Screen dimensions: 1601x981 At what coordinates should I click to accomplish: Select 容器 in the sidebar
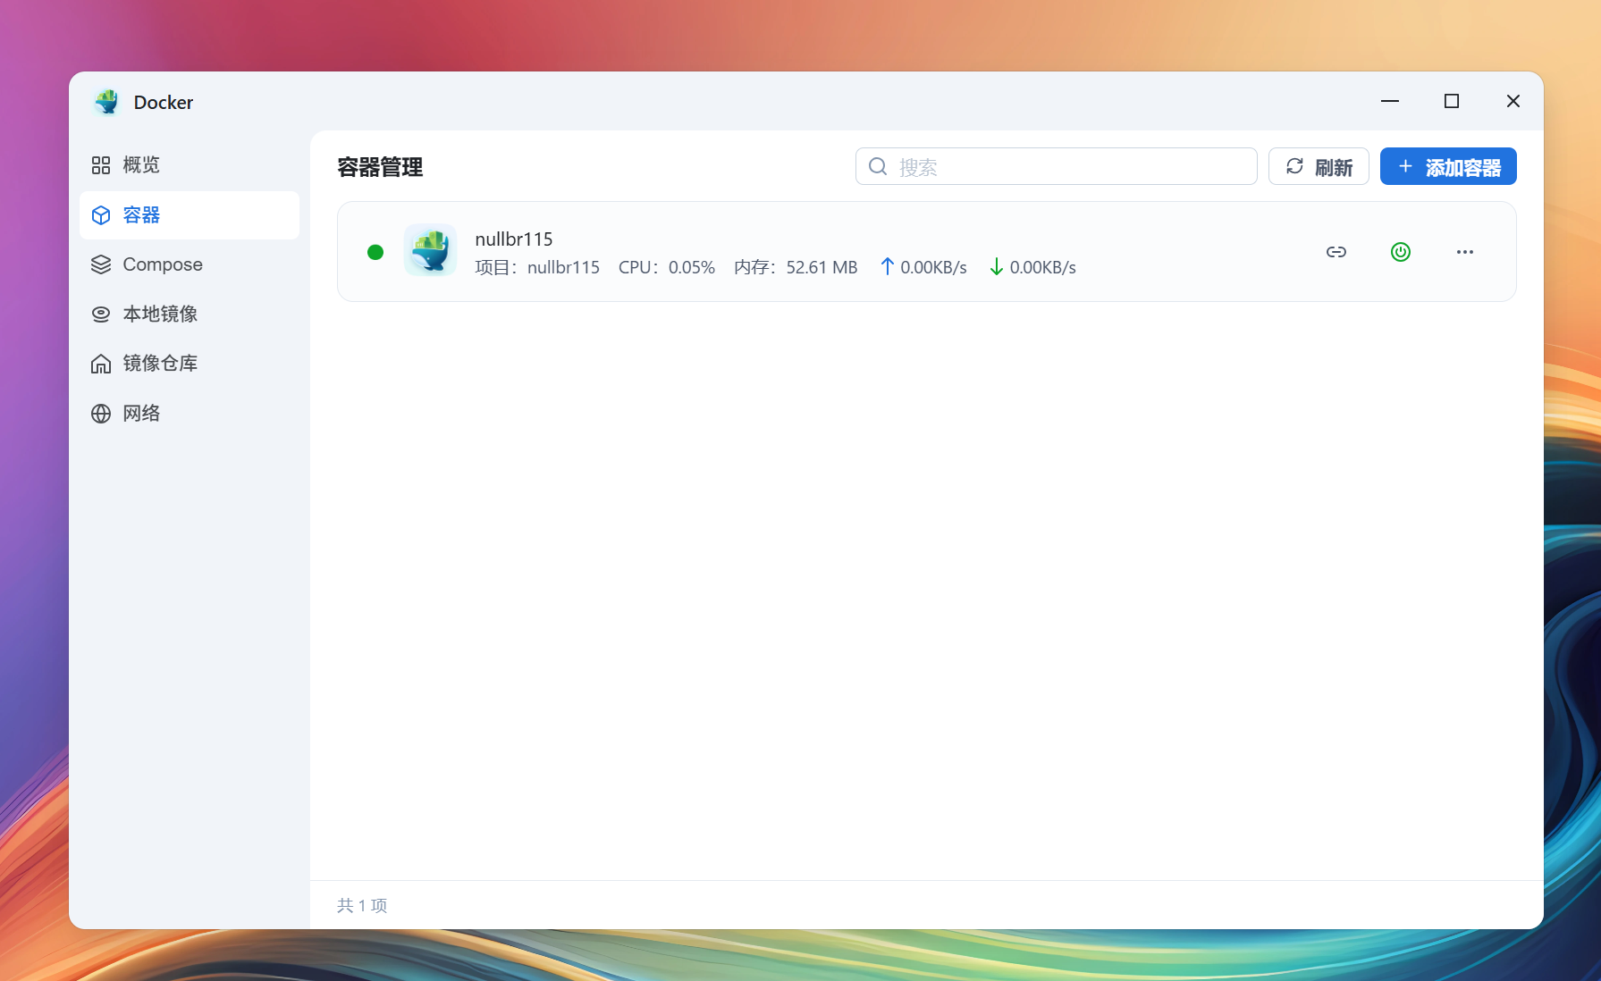point(140,215)
